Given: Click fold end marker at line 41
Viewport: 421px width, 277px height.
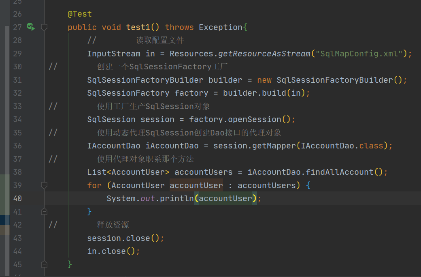Looking at the screenshot, I should pyautogui.click(x=44, y=212).
